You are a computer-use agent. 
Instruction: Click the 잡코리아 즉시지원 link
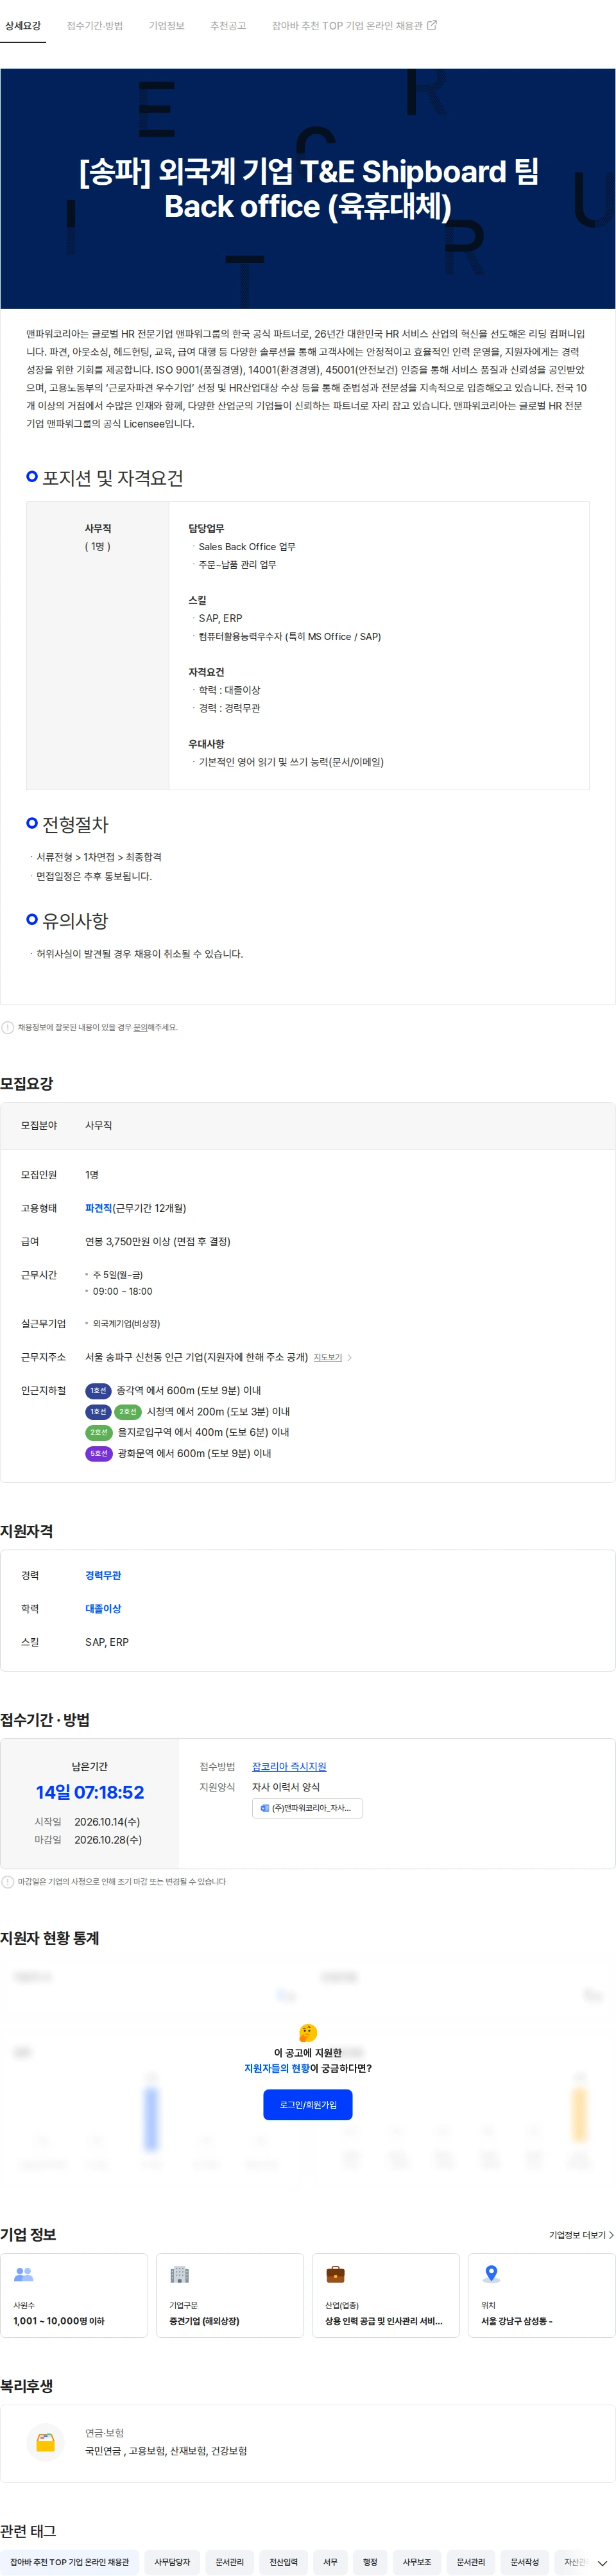tap(289, 1767)
